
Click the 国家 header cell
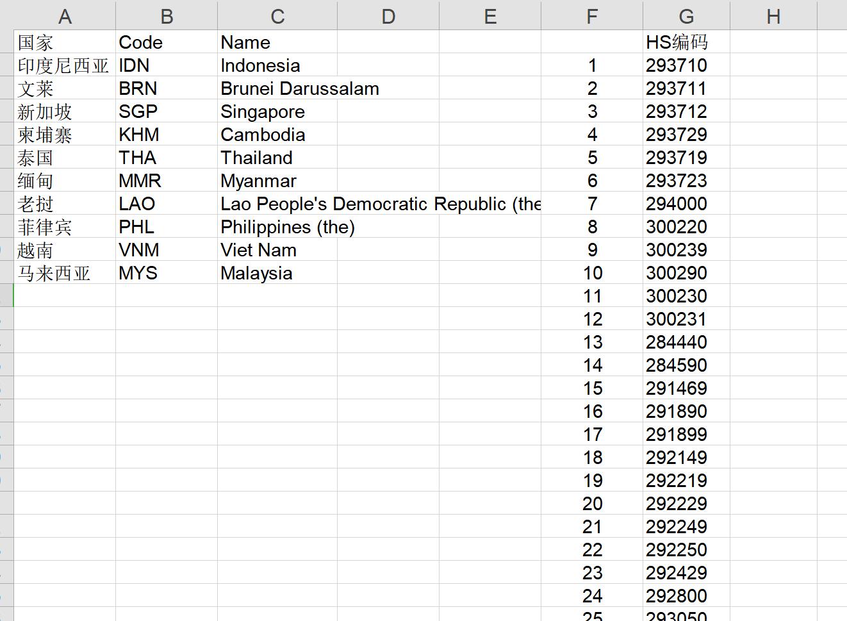[65, 42]
